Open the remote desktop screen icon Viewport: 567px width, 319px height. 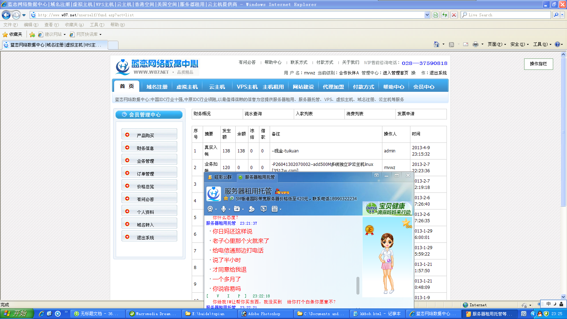tap(264, 209)
